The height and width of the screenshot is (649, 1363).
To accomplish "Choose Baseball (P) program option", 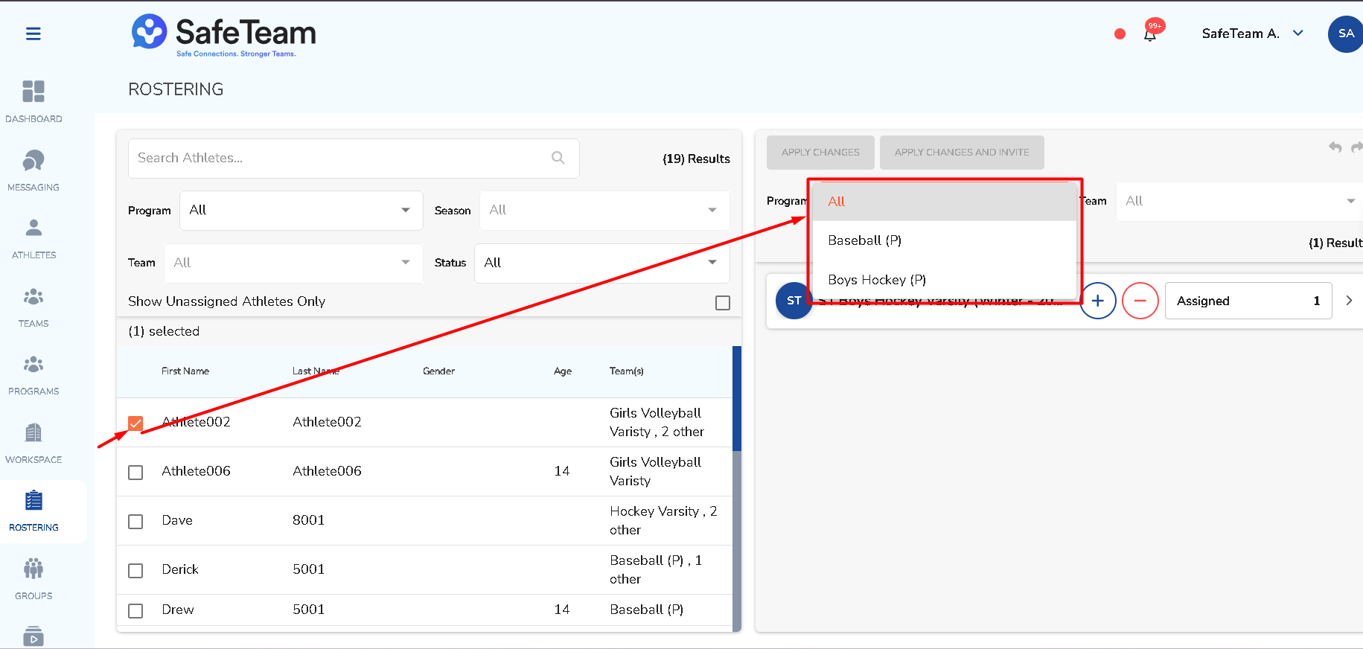I will pos(944,240).
